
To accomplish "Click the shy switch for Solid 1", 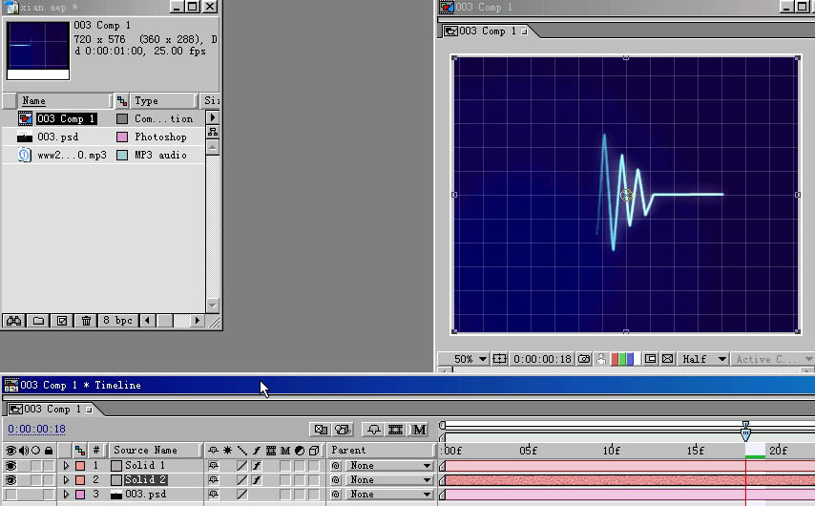I will [213, 466].
